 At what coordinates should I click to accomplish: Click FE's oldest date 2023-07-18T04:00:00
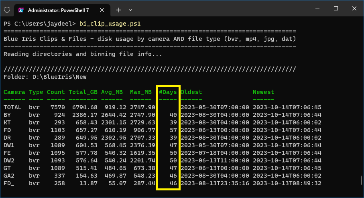point(215,153)
